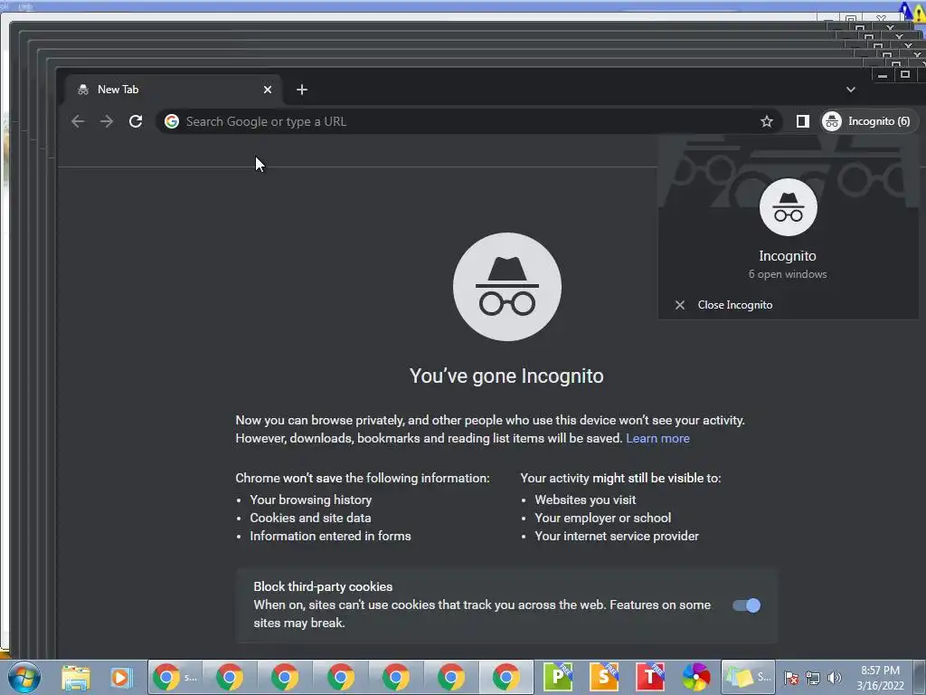Open the colorful pinwheel app in taskbar
Viewport: 926px width, 695px height.
pyautogui.click(x=695, y=677)
